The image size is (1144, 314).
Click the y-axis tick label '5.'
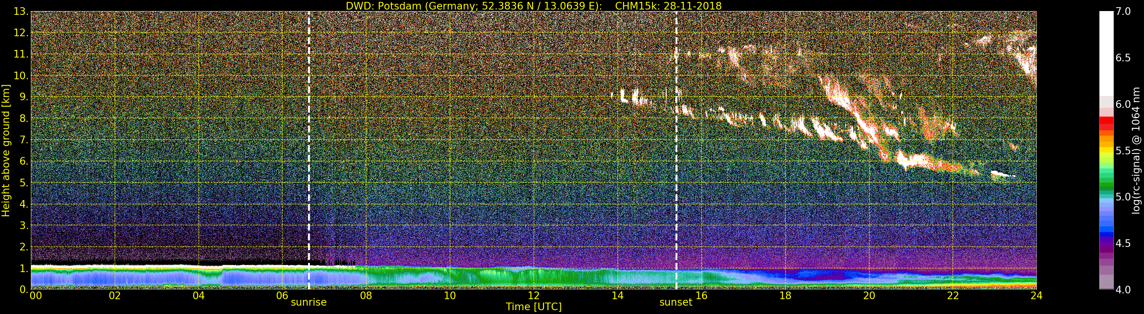click(23, 183)
